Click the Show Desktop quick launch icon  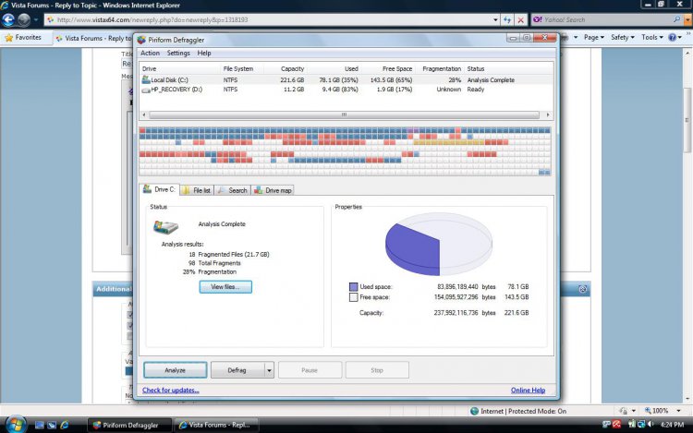point(40,425)
